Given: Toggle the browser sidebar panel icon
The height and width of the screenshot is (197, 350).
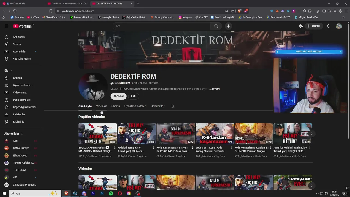Looking at the screenshot, I should coord(324,11).
